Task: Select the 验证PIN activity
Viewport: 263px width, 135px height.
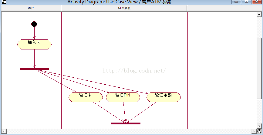Action: coord(123,97)
